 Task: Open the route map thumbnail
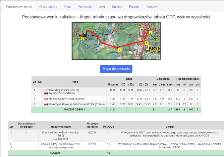click(x=116, y=41)
